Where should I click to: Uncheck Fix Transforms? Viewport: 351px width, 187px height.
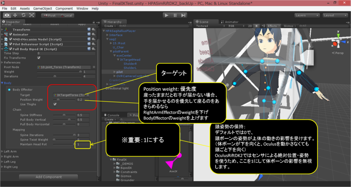(39, 58)
